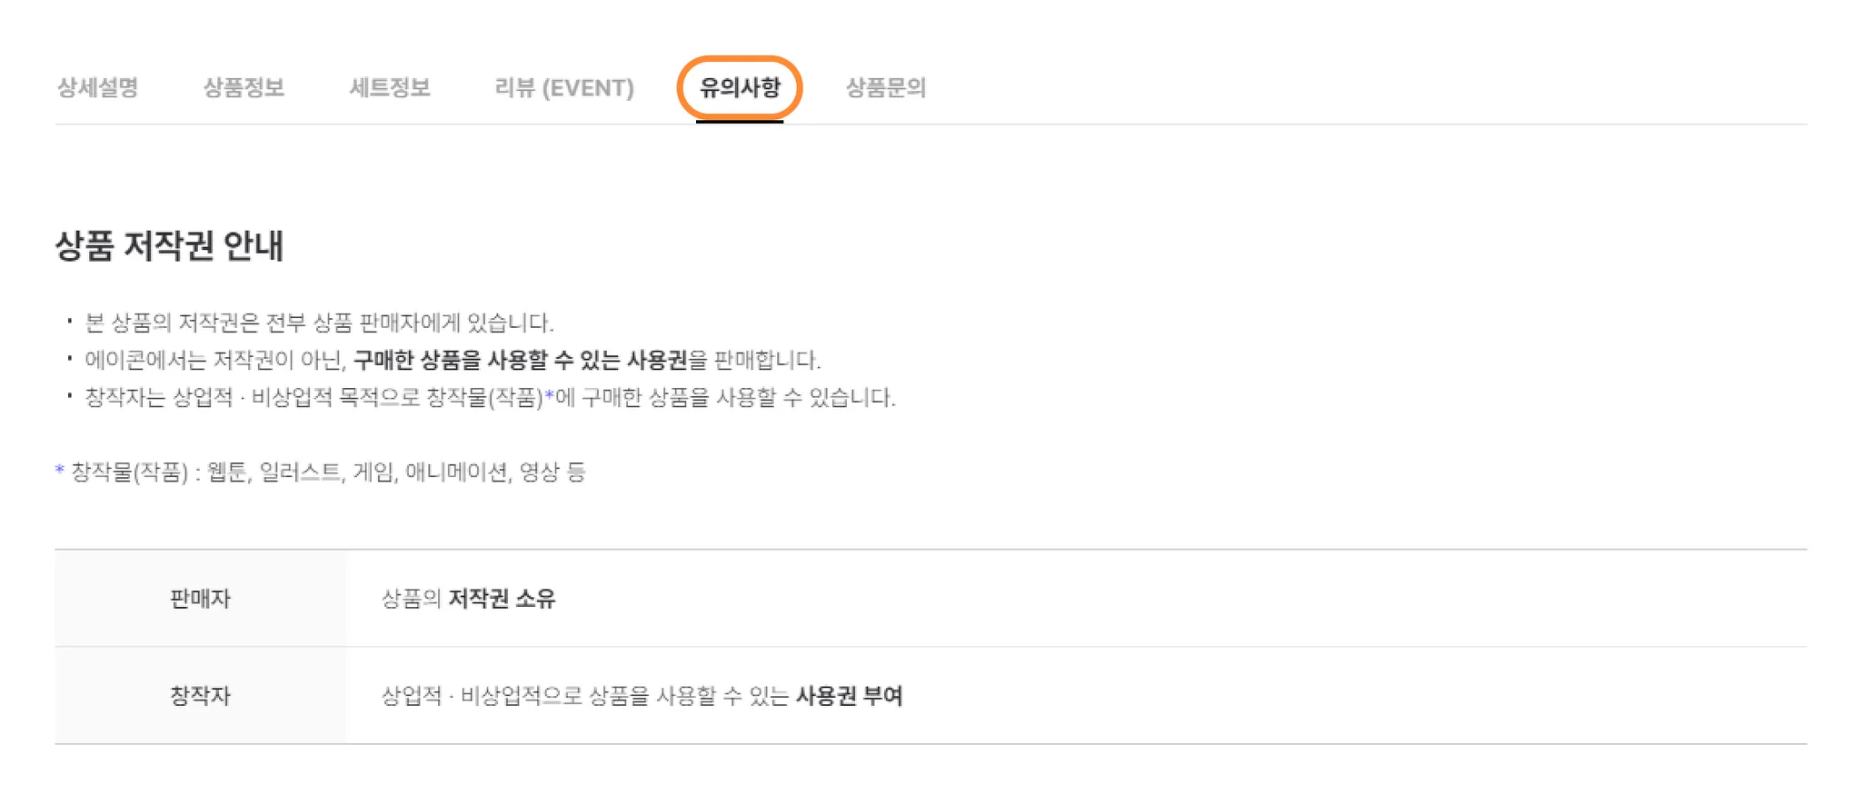Select the 세트정보 tab

click(x=390, y=87)
